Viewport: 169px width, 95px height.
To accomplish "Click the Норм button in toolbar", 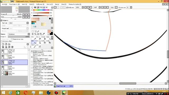I will 112,7.
